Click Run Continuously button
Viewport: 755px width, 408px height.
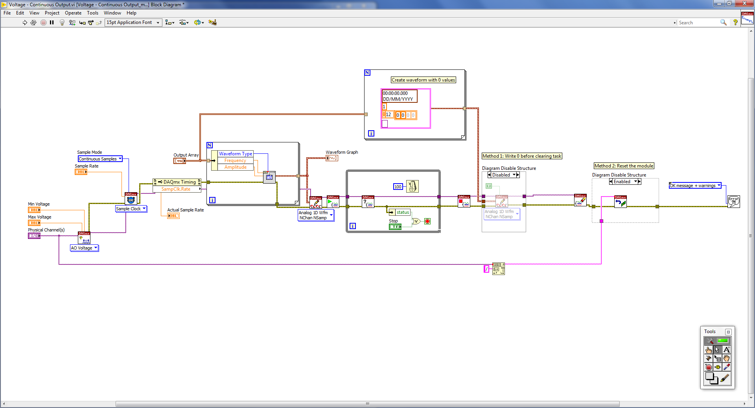coord(33,22)
